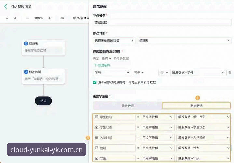Select the 修改「学籍表」中的数据 node card
This screenshot has height=163, width=234.
43,76
